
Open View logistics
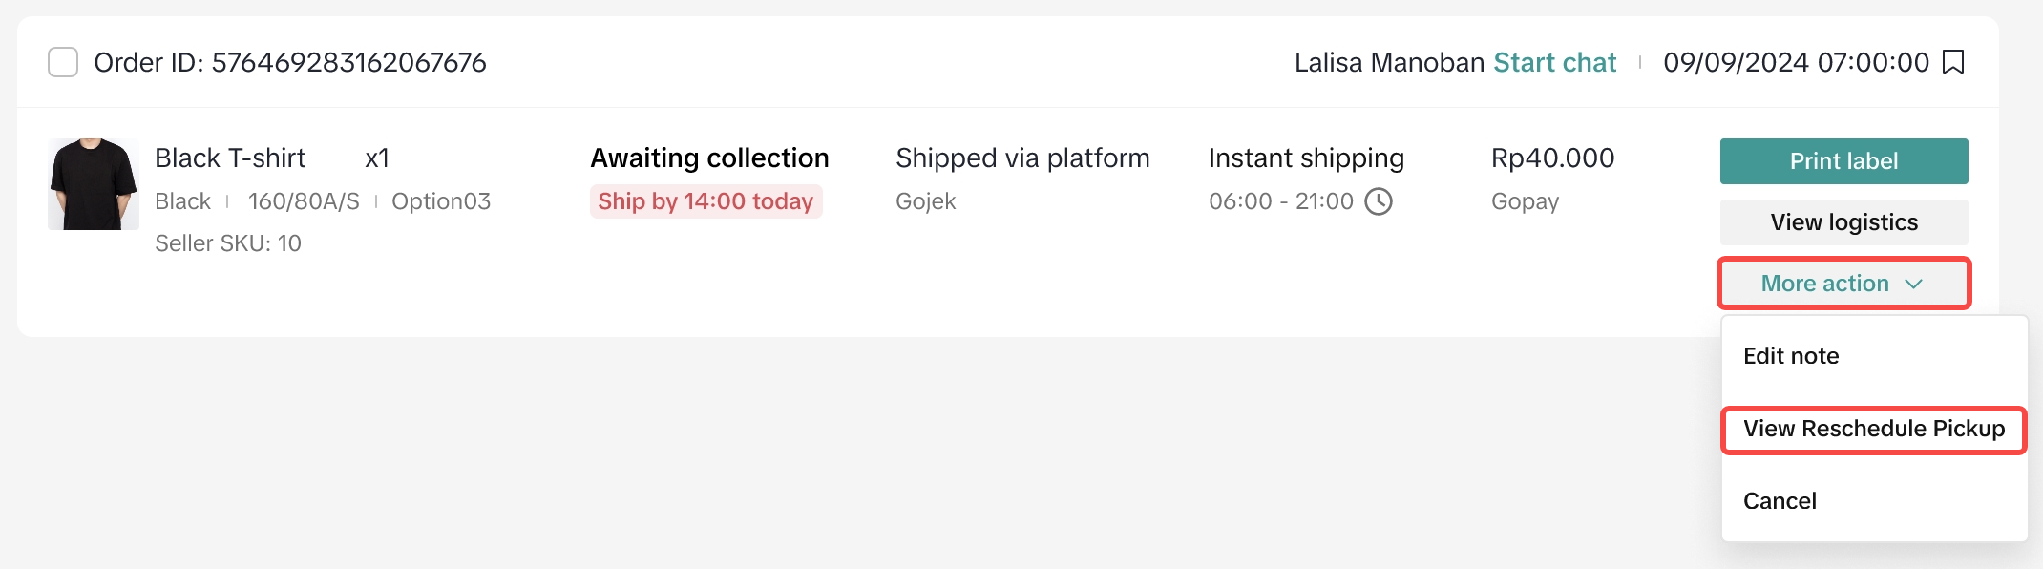coord(1843,221)
